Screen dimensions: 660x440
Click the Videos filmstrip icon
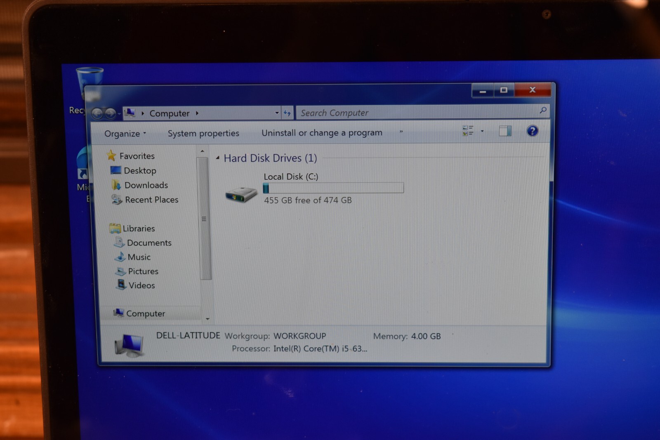click(121, 285)
